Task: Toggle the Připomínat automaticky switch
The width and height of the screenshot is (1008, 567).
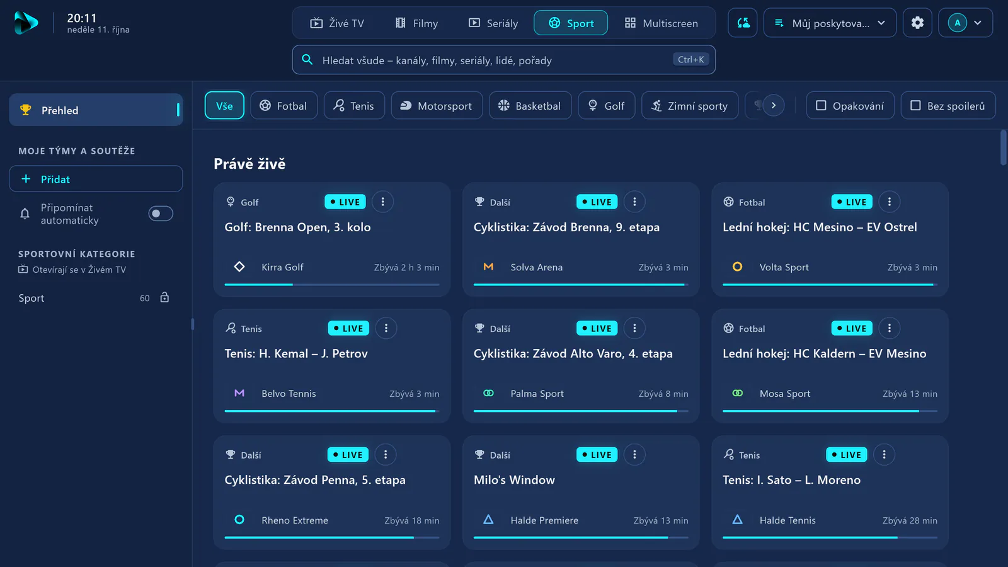Action: point(161,214)
